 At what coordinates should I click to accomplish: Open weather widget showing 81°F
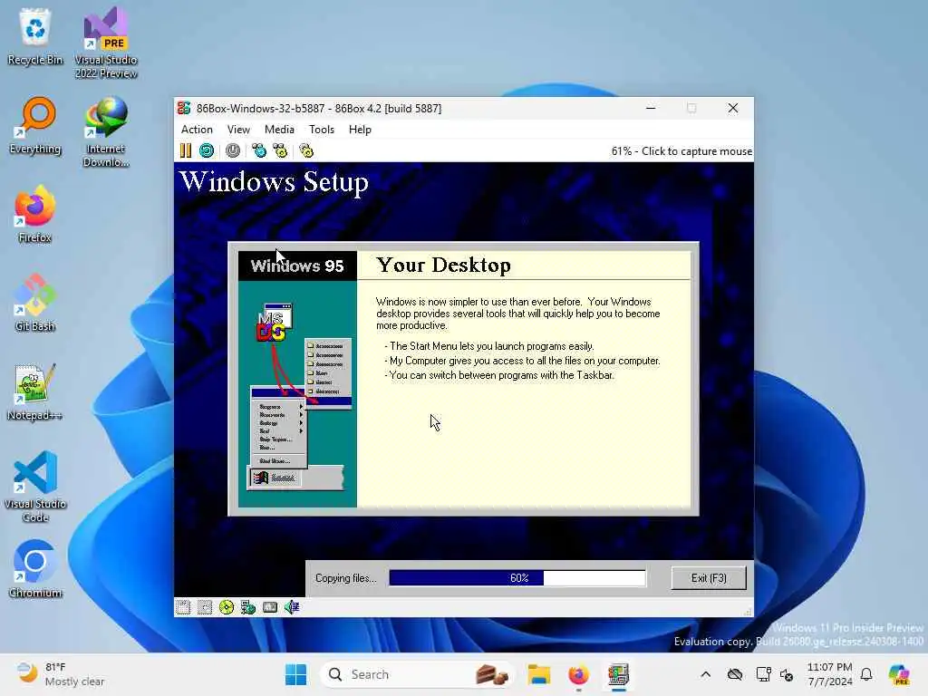pyautogui.click(x=61, y=674)
